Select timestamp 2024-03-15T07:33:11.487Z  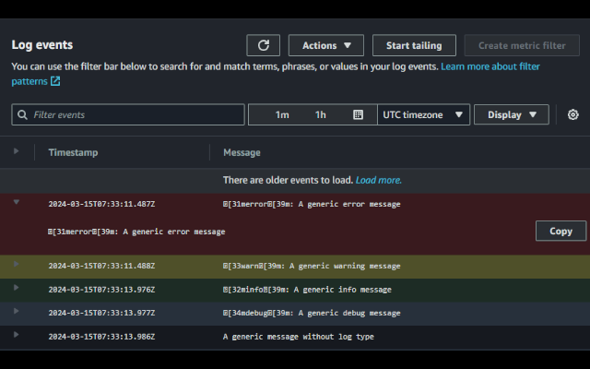pos(101,204)
